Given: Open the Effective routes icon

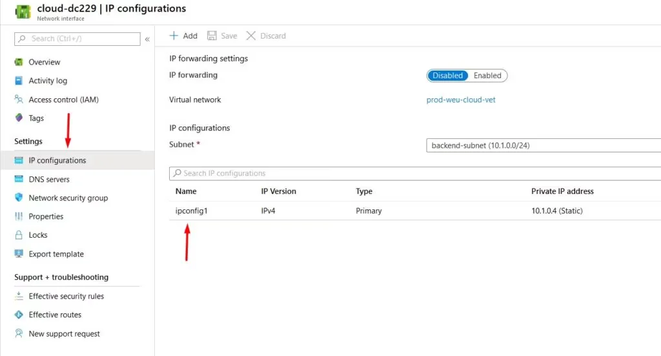Looking at the screenshot, I should (19, 315).
